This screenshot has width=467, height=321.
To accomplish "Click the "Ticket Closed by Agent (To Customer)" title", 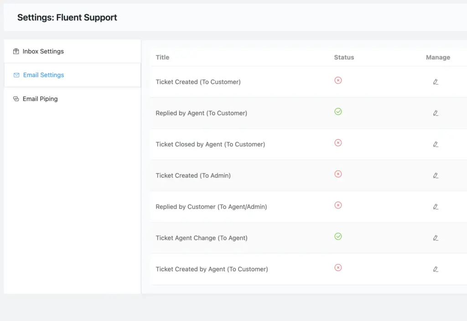I will click(210, 145).
